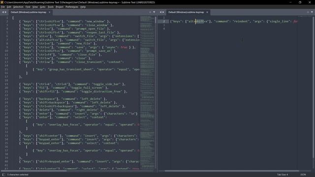Open tab list dropdown in right pane
Viewport: 315px width, 177px height.
click(312, 12)
